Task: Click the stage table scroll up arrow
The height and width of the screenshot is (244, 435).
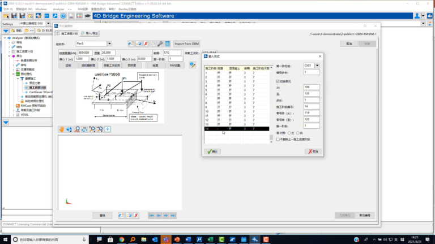Action: coord(271,68)
